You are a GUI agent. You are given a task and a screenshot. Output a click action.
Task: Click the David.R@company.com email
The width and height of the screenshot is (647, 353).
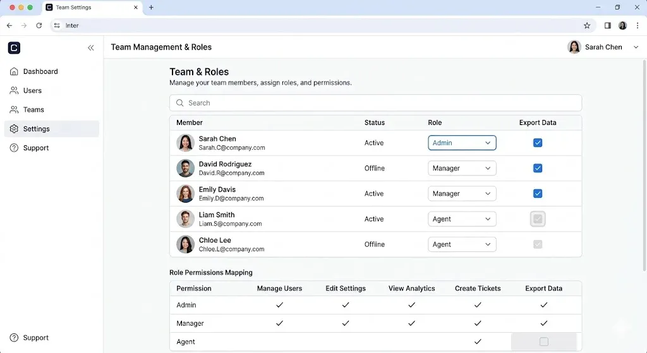[231, 173]
